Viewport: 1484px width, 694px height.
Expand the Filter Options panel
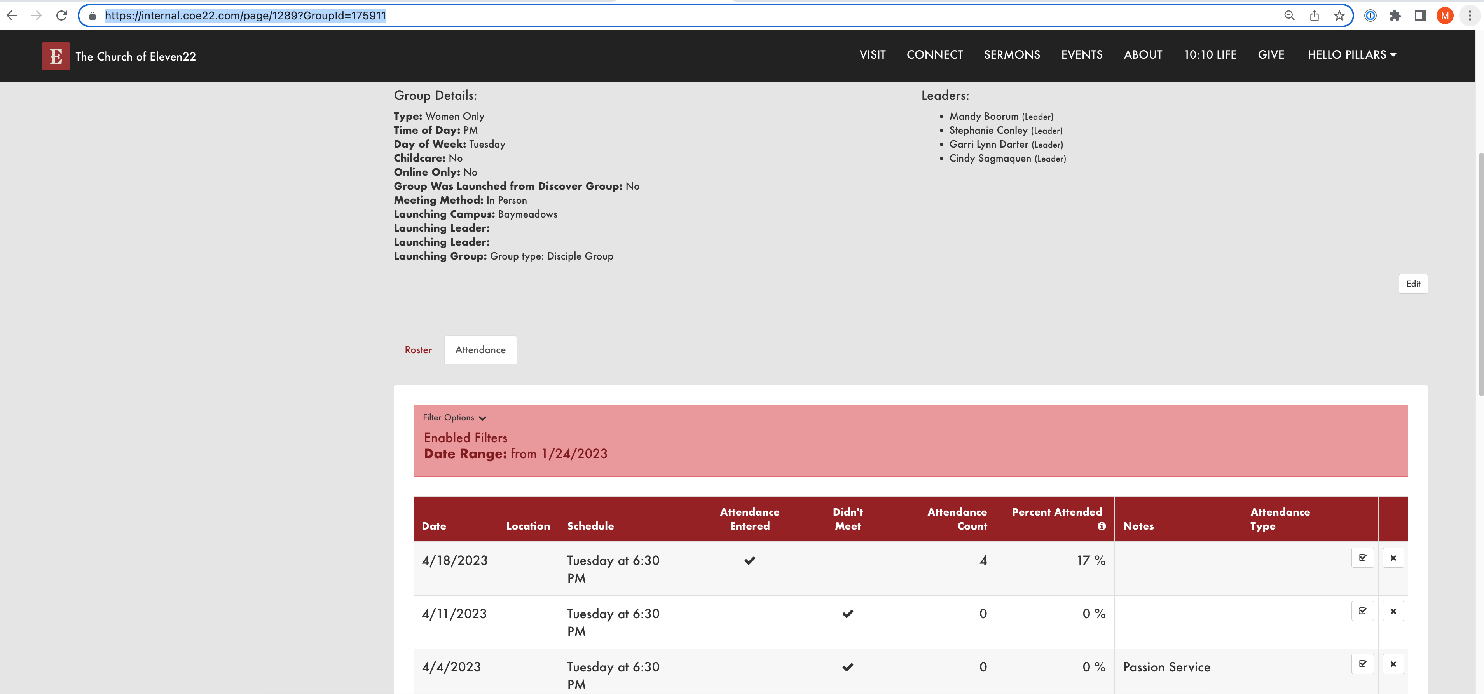454,418
